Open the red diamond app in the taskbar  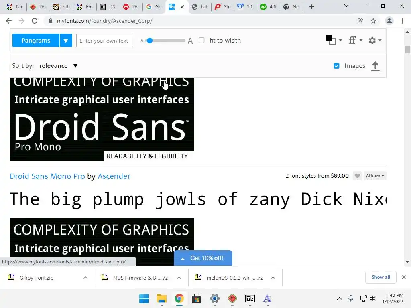point(232,298)
